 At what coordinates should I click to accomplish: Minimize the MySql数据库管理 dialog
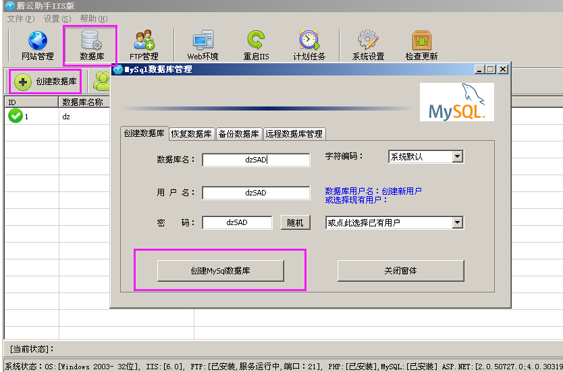pyautogui.click(x=479, y=69)
